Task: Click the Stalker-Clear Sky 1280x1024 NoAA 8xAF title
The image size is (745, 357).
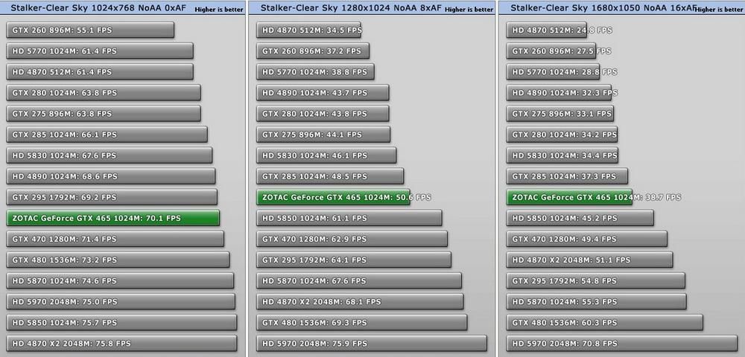Action: pyautogui.click(x=352, y=7)
